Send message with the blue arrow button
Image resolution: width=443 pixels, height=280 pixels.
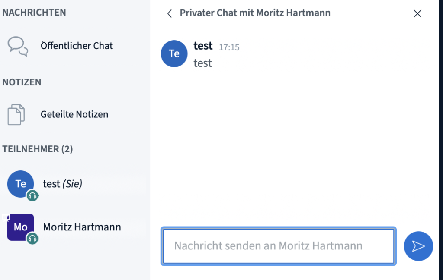click(x=418, y=246)
